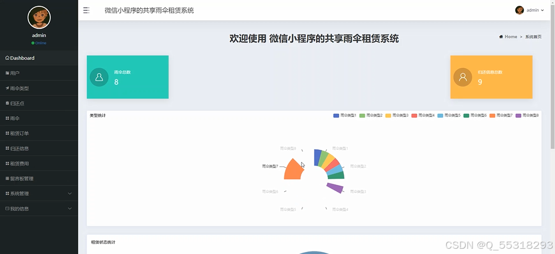
Task: Click the Home breadcrumb link
Action: 511,37
